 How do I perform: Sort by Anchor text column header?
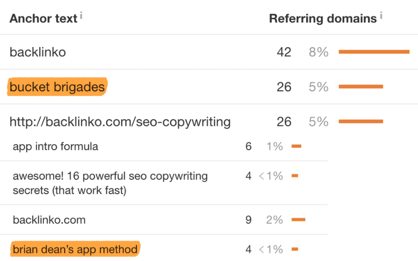click(x=43, y=19)
